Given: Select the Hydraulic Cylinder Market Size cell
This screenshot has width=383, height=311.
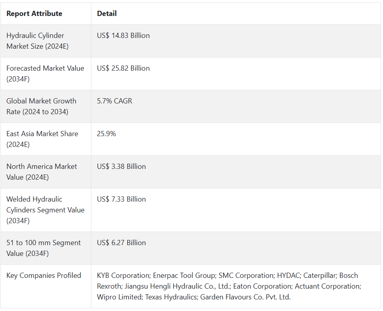Looking at the screenshot, I should coord(38,41).
